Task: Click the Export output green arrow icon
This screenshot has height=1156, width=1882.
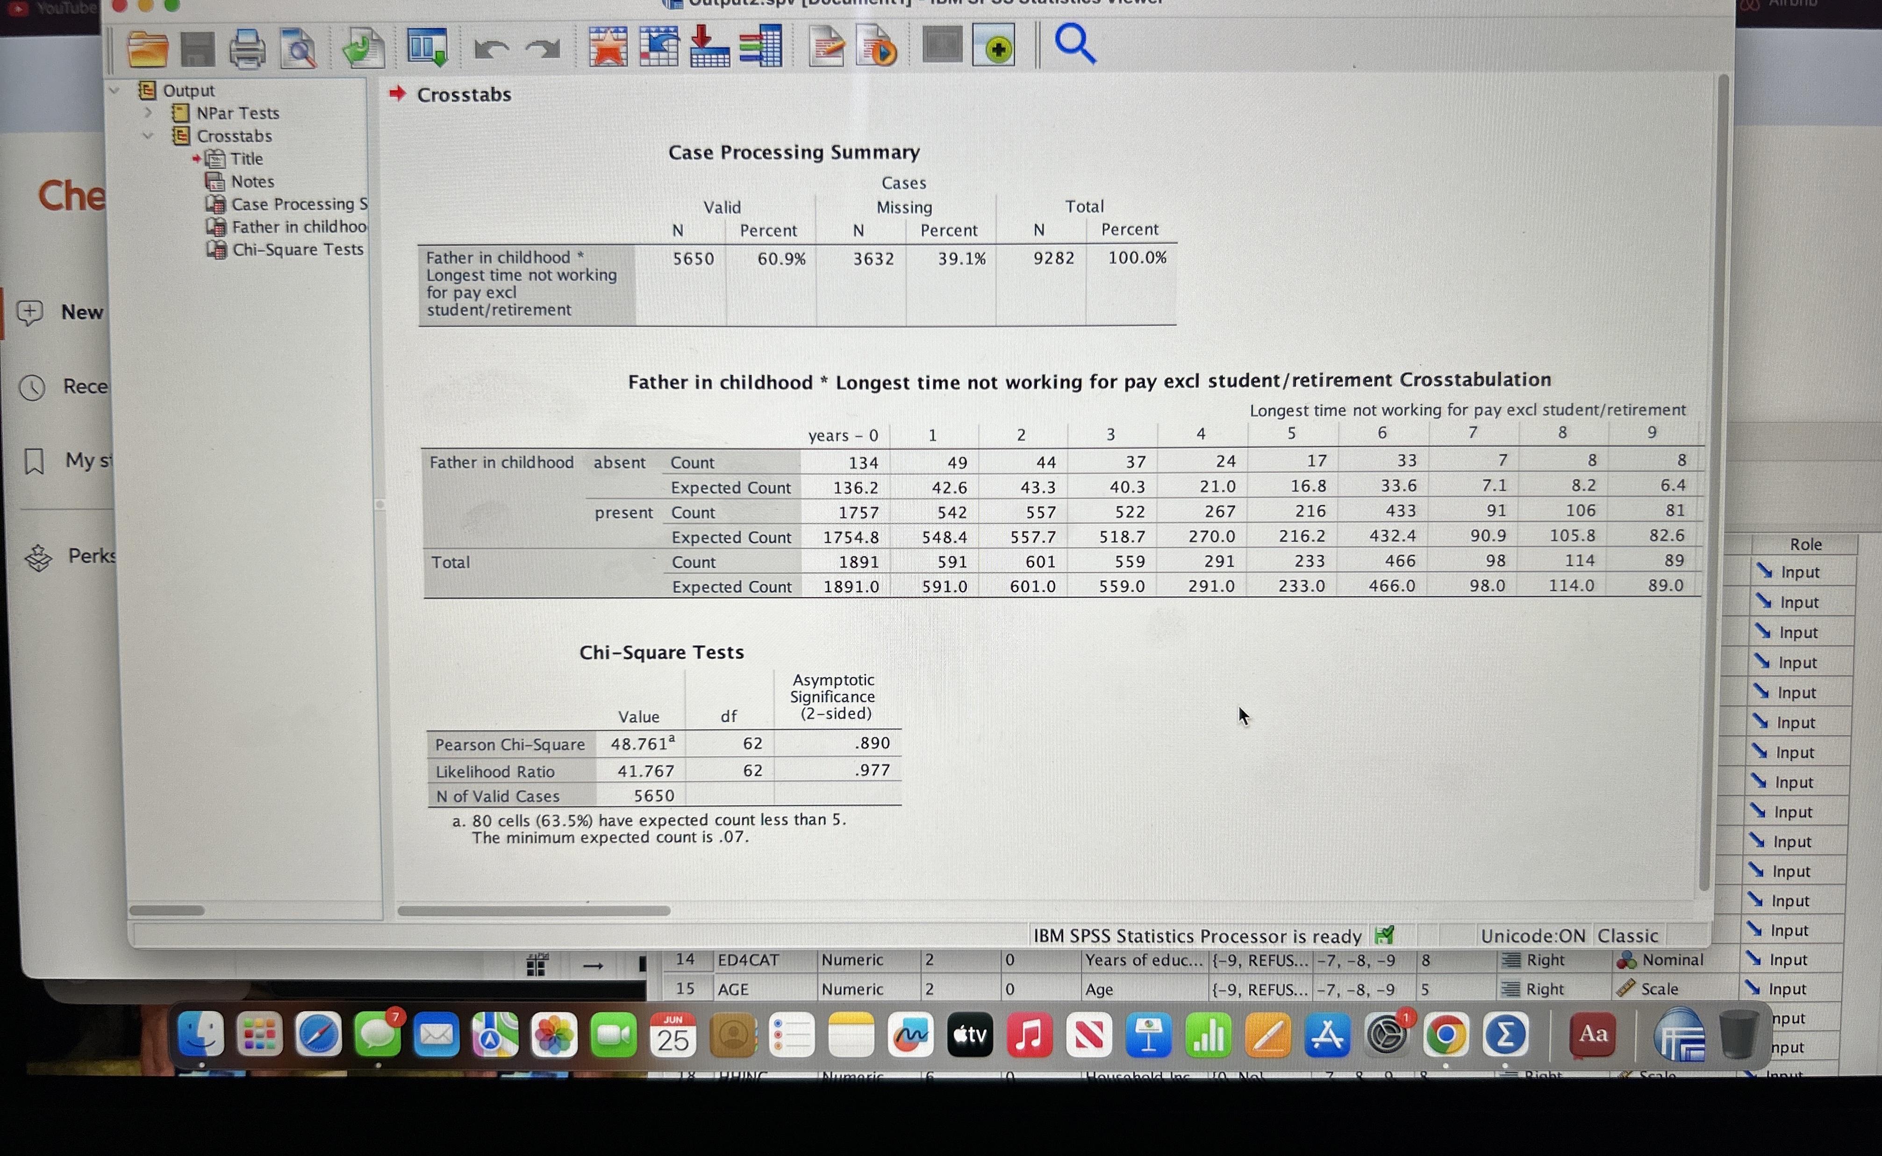Action: coord(363,49)
